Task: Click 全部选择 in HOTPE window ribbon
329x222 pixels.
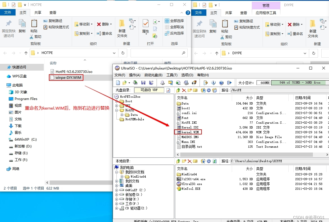Action: pos(174,21)
